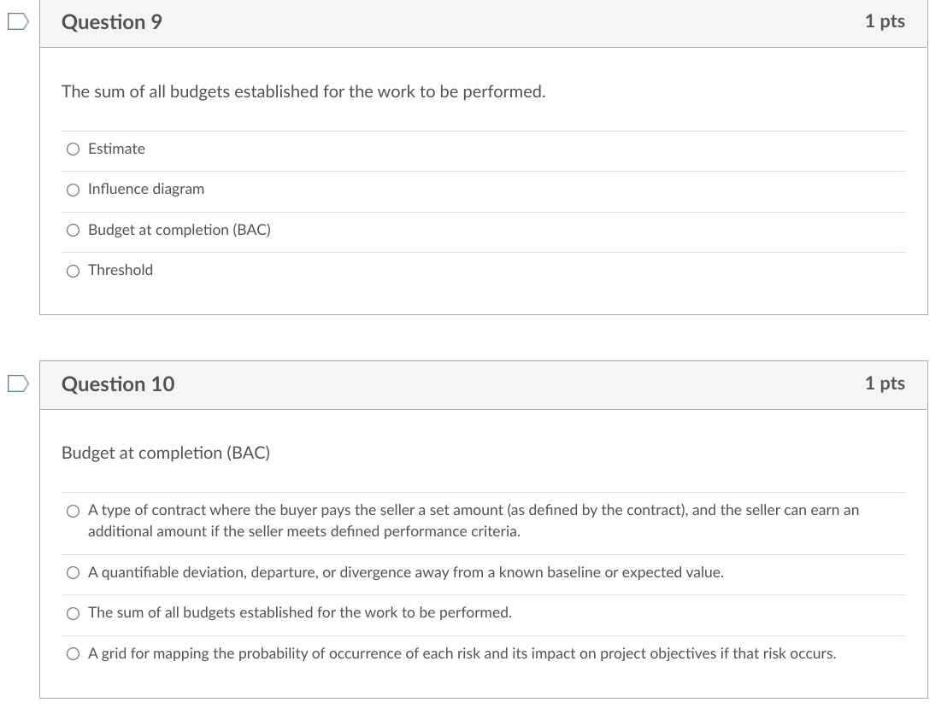Click the Question 9 prompt text

pyautogui.click(x=303, y=91)
